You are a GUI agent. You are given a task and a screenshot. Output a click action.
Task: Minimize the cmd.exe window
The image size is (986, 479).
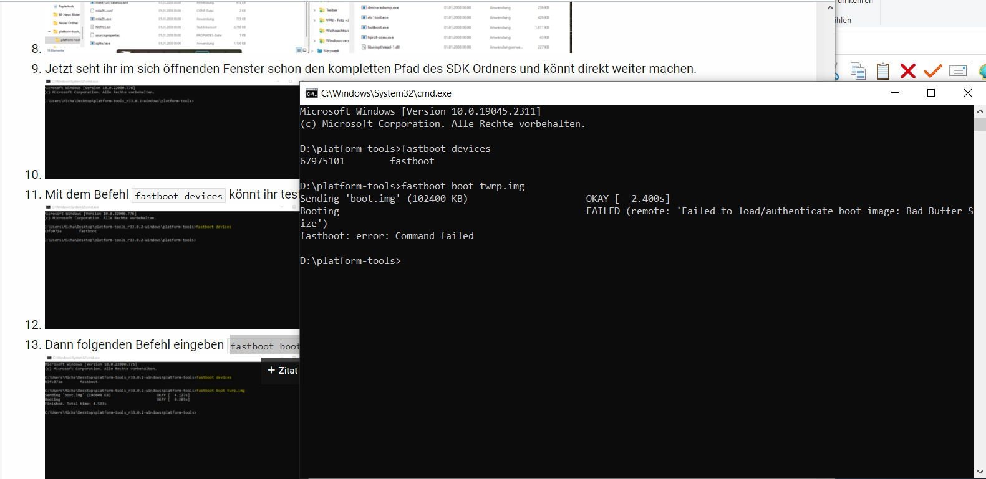tap(895, 93)
